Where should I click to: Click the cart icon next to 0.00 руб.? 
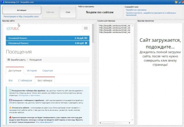[x=86, y=43]
